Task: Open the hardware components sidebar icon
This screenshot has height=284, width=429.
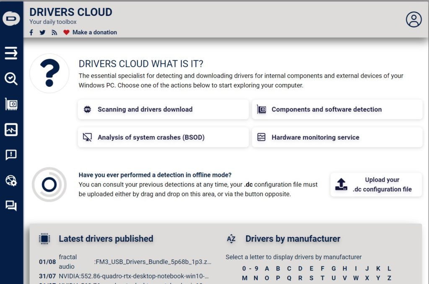Action: (11, 104)
